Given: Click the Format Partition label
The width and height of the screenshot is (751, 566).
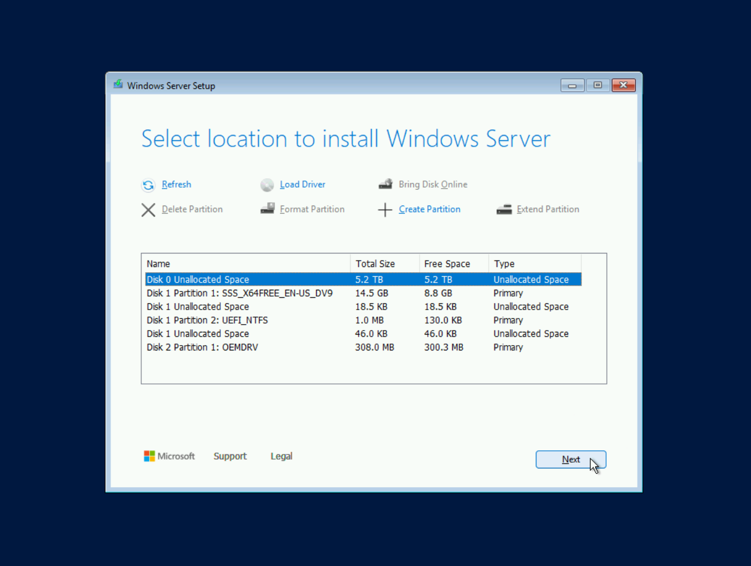Looking at the screenshot, I should tap(312, 209).
